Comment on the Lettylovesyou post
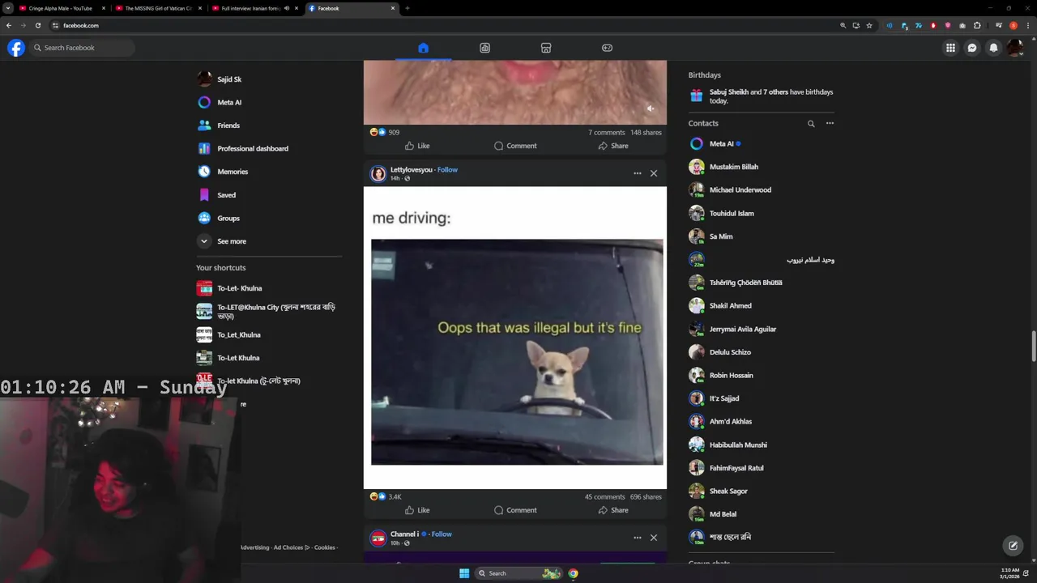The width and height of the screenshot is (1037, 583). click(x=515, y=510)
